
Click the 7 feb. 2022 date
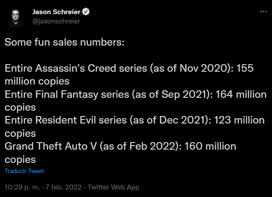point(64,187)
